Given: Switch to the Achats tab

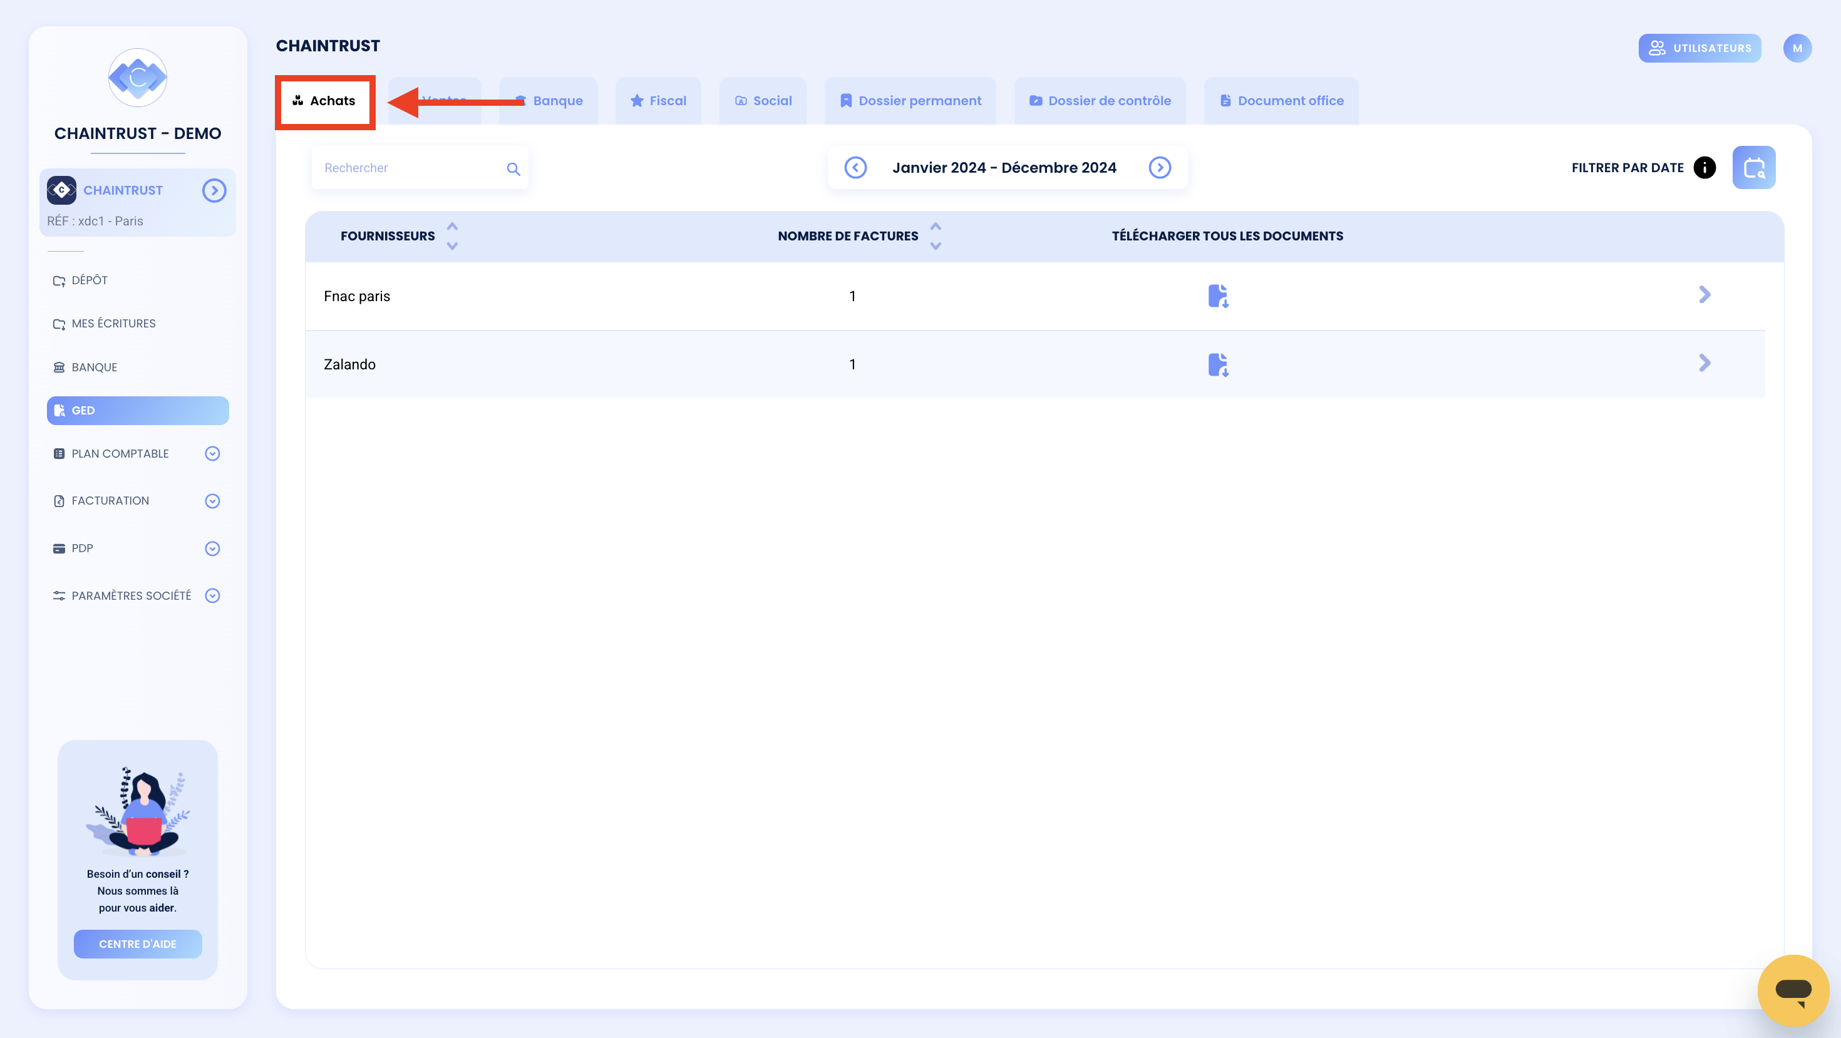Looking at the screenshot, I should 324,101.
